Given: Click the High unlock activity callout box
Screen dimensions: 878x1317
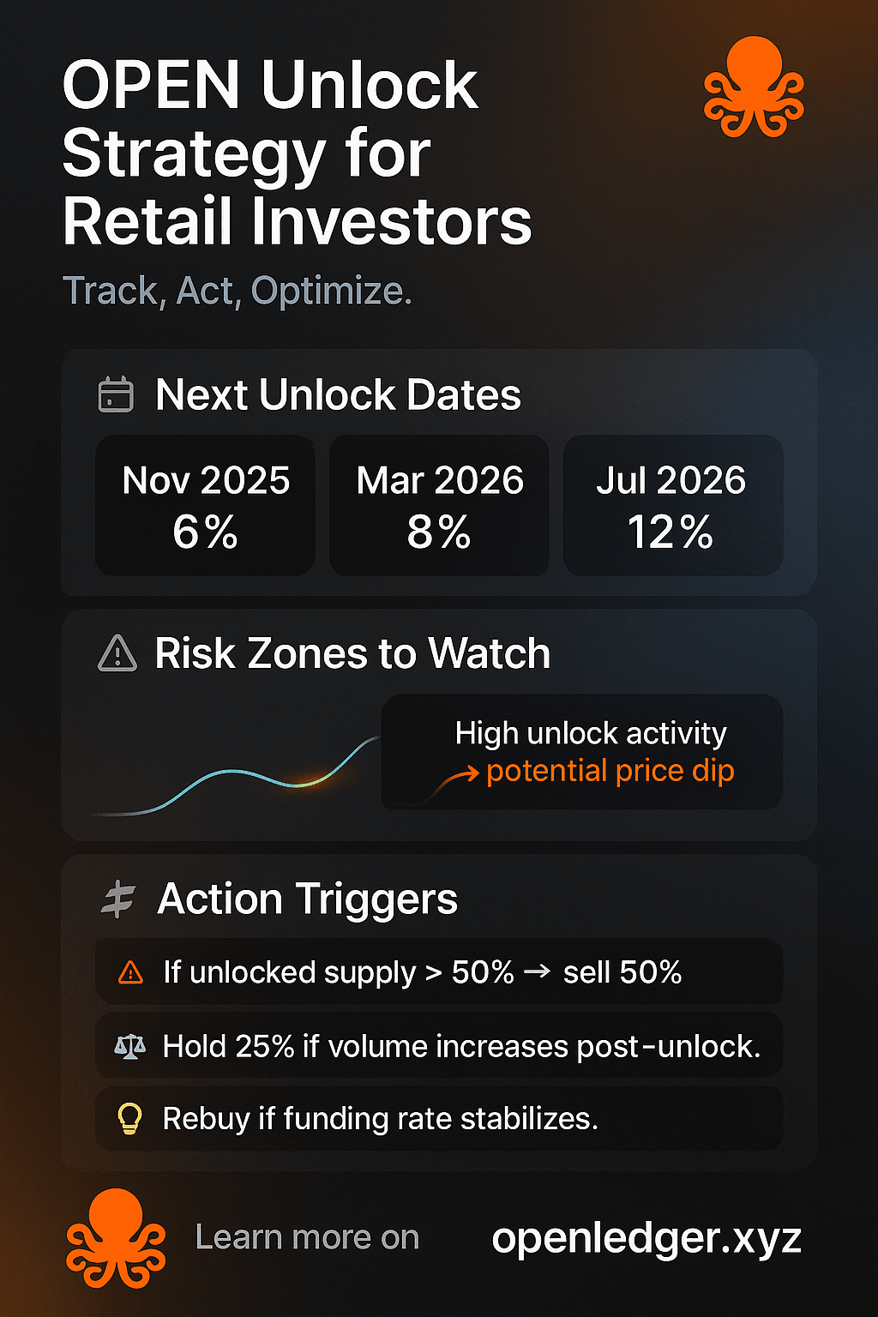Looking at the screenshot, I should point(582,752).
